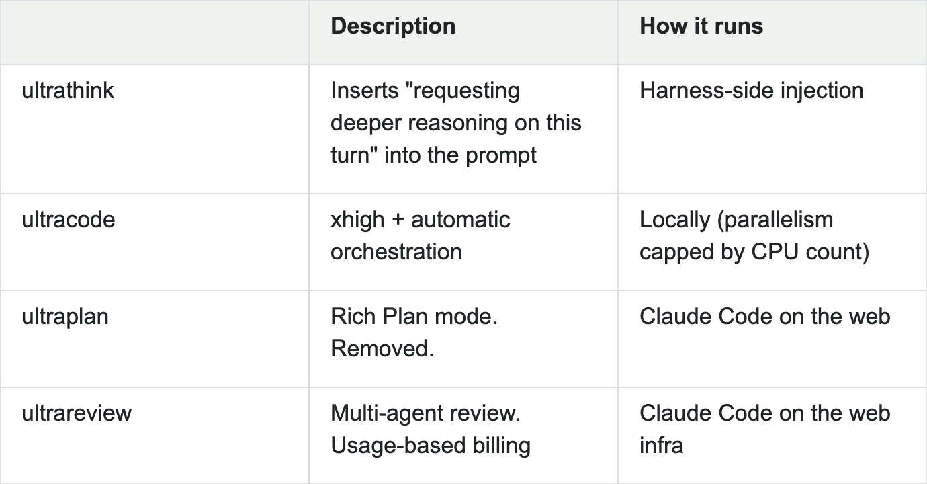This screenshot has width=927, height=484.
Task: Click the text Usage-based billing
Action: 431,446
